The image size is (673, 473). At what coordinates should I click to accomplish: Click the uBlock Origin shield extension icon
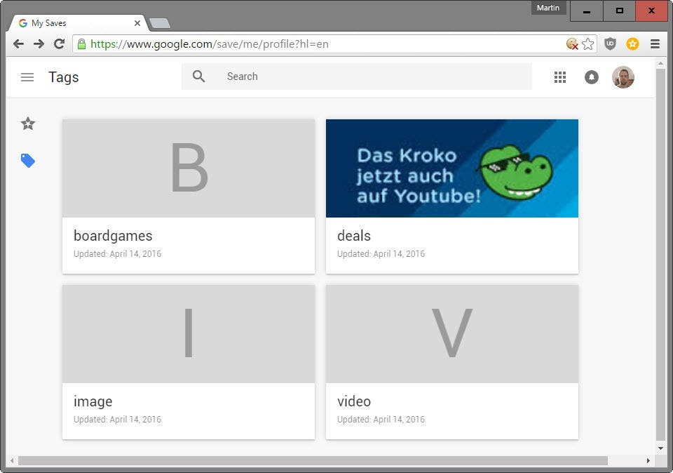610,44
